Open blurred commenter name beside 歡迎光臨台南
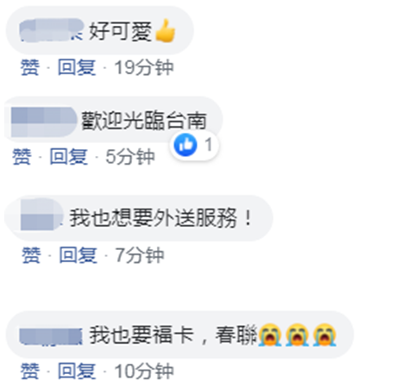The width and height of the screenshot is (402, 387). point(44,122)
